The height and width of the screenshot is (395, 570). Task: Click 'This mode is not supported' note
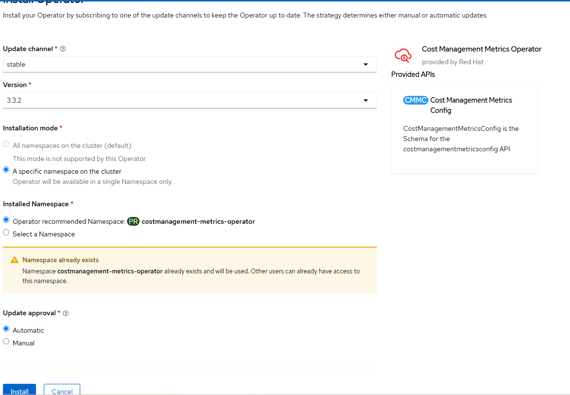[x=79, y=159]
